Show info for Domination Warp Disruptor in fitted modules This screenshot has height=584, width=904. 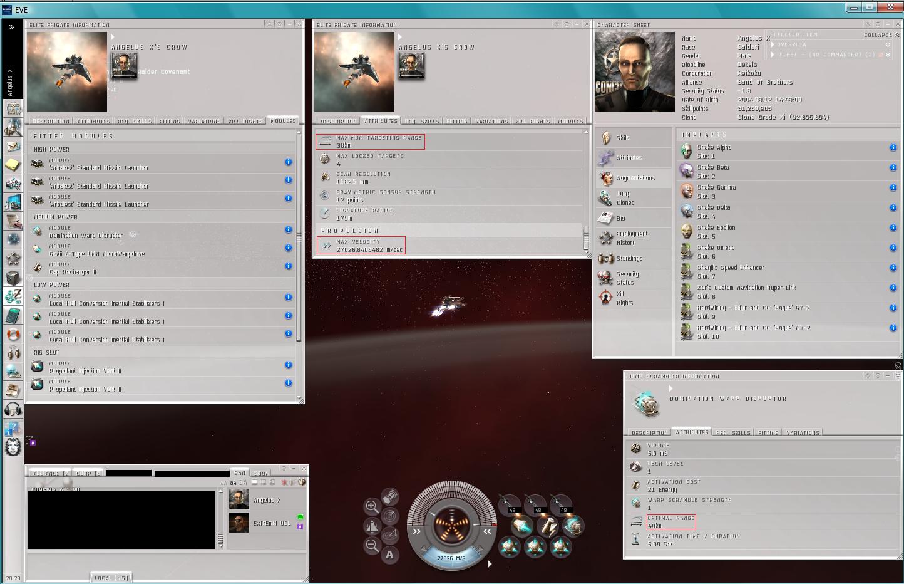click(x=289, y=229)
